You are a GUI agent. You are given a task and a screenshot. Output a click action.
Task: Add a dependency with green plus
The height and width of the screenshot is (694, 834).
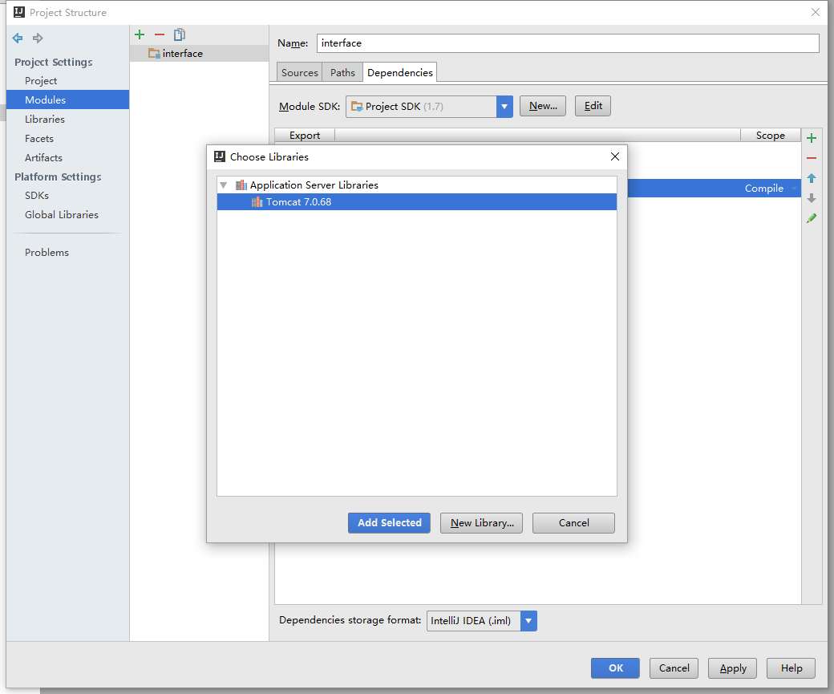[811, 138]
